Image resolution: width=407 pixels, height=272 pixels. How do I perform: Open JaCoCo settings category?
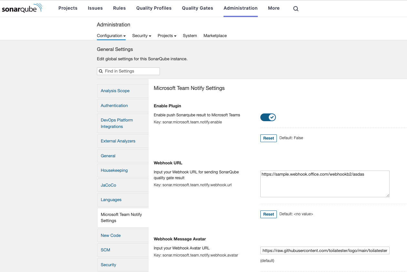[x=123, y=185]
